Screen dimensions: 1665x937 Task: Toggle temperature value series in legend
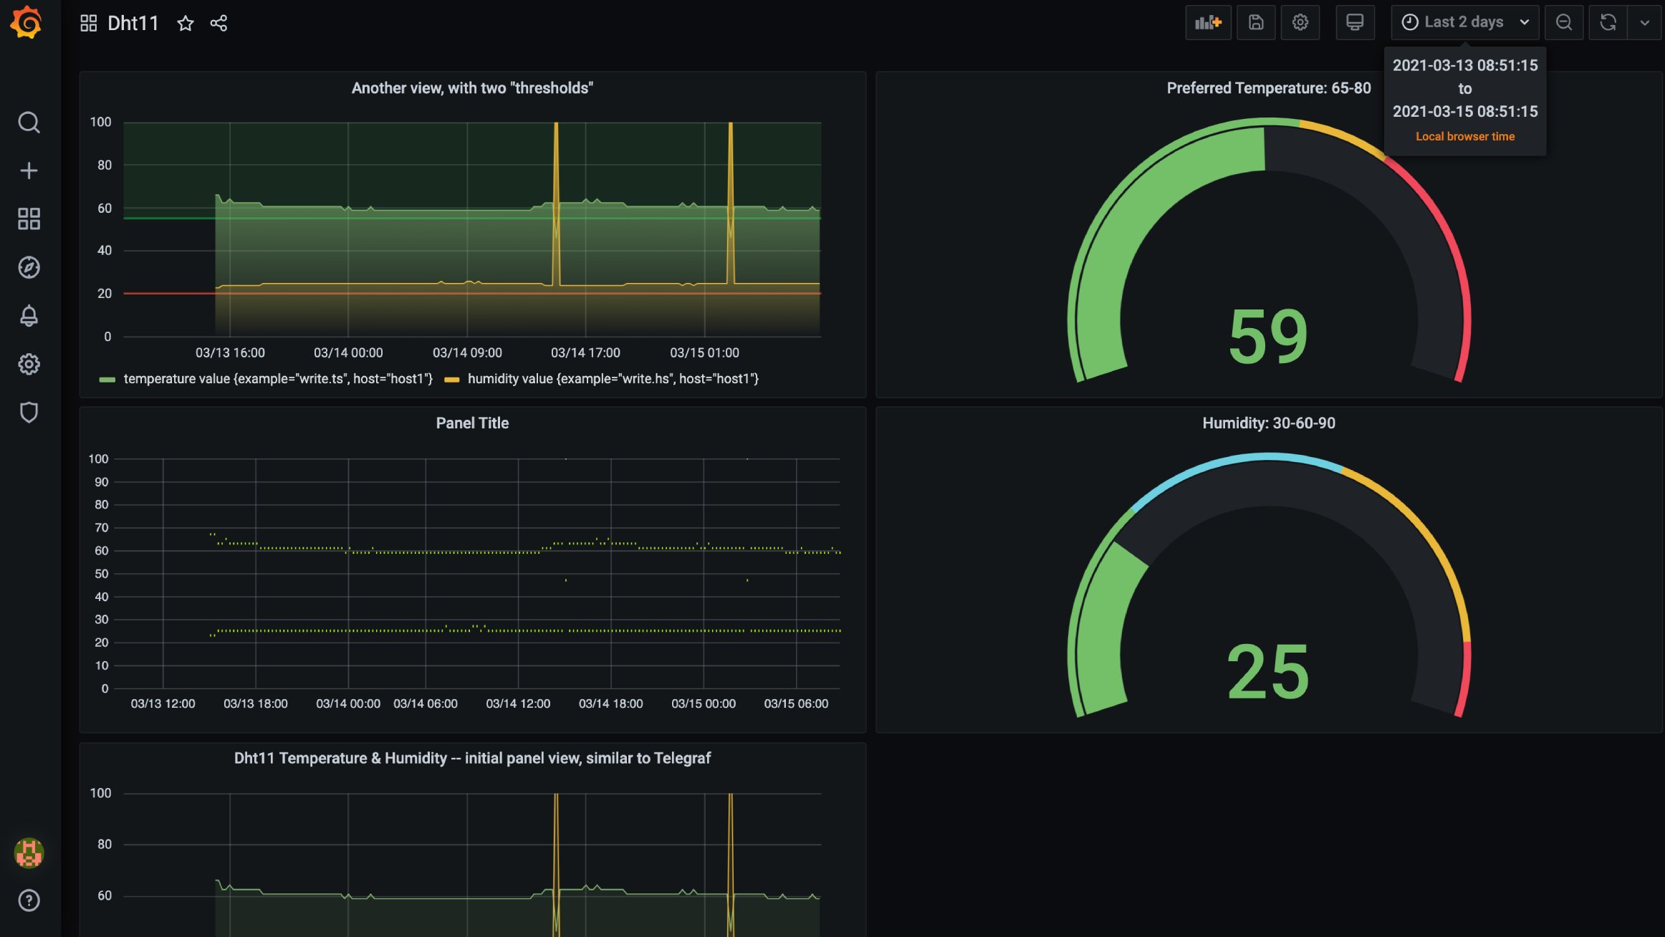pos(277,379)
